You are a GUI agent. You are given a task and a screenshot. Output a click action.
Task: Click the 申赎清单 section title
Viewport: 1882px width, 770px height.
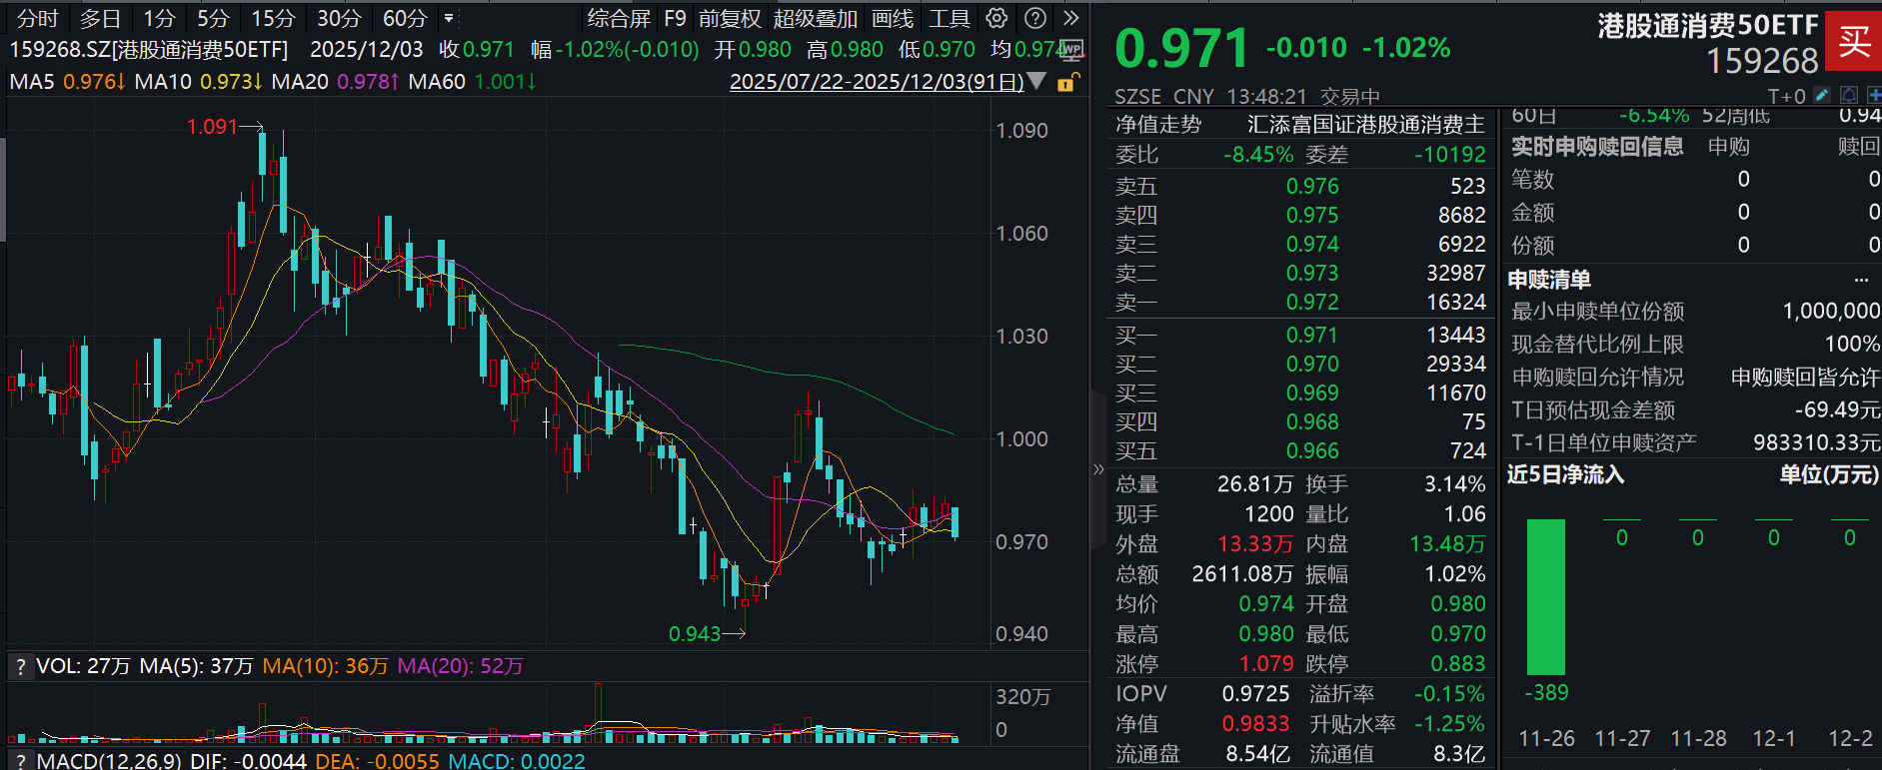coord(1549,280)
